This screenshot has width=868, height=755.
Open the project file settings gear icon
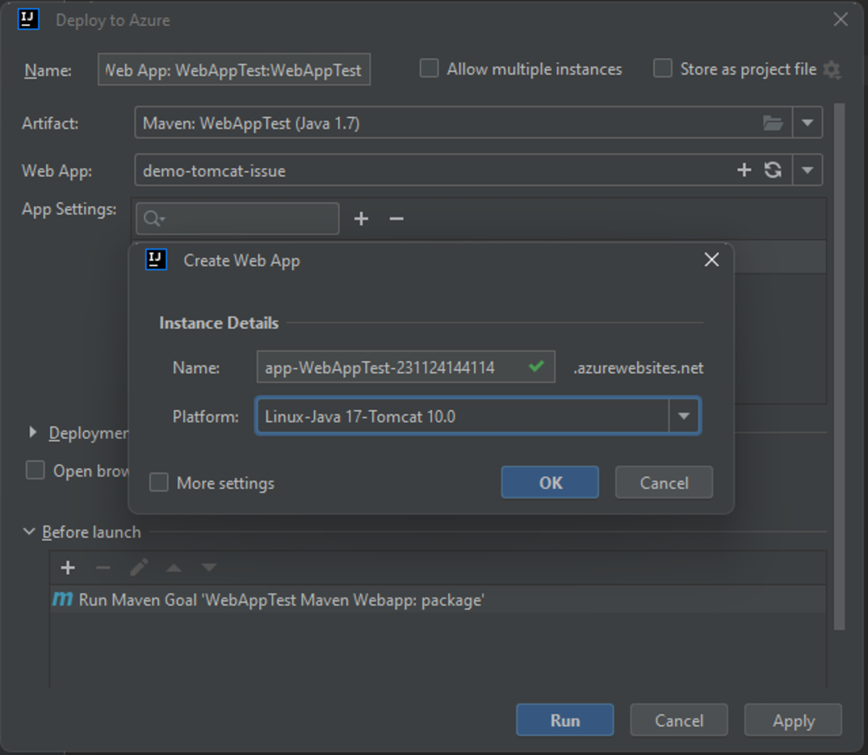click(x=832, y=69)
